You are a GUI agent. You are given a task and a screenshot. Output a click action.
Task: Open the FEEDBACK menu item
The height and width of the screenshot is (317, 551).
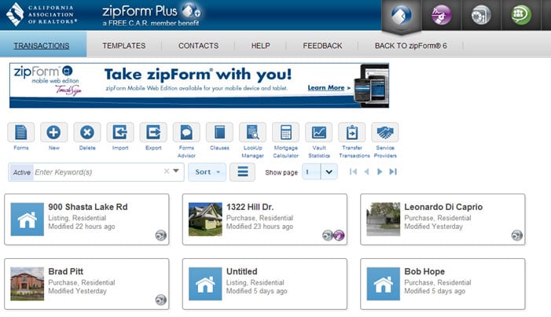tap(322, 46)
